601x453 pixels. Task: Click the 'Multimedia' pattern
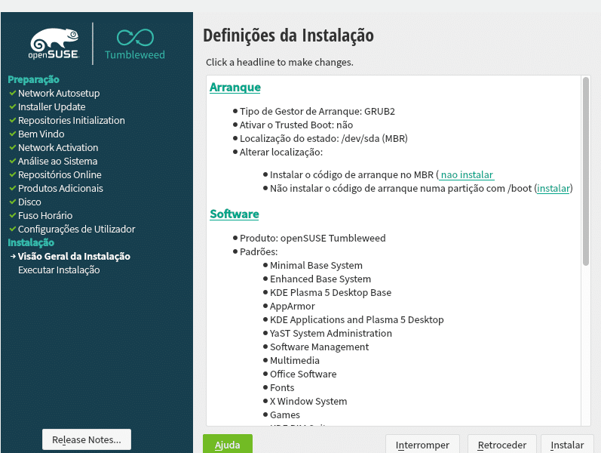pyautogui.click(x=295, y=360)
